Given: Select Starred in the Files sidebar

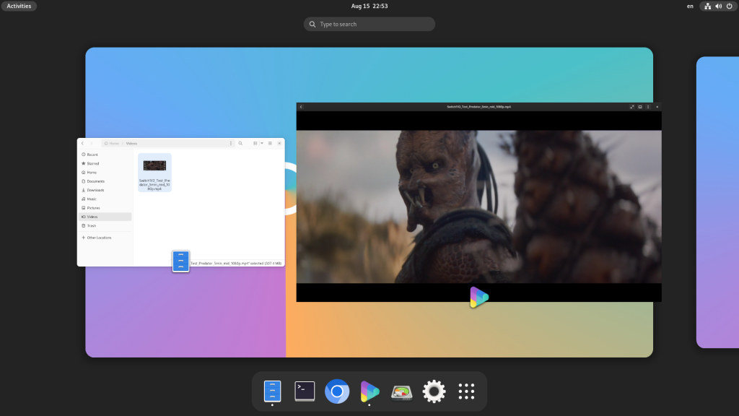Looking at the screenshot, I should pos(105,163).
